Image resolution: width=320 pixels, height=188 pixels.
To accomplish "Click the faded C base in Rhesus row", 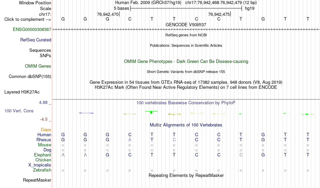I will pos(174,140).
